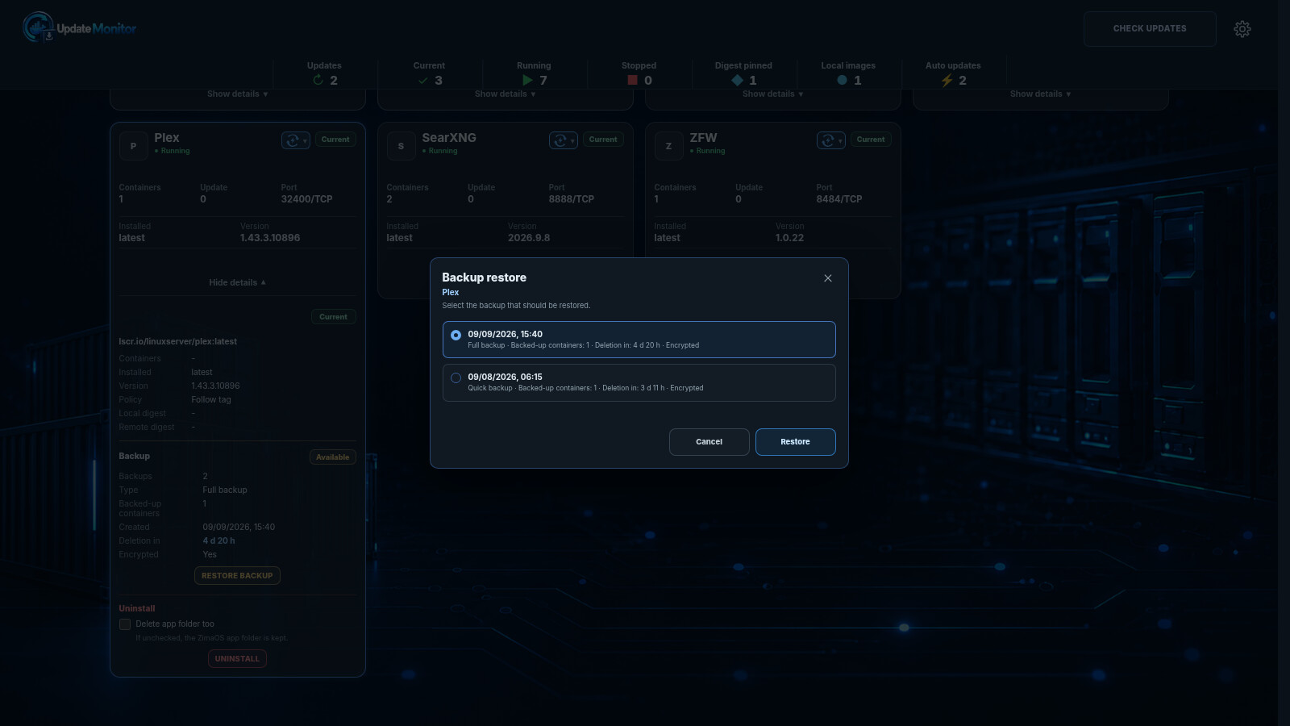Screen dimensions: 1290x726
Task: Click CHECK UPDATES button
Action: tap(1150, 29)
